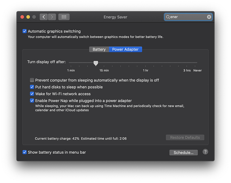
Task: Toggle Wake for Wi-Fi network access
Action: (x=32, y=94)
